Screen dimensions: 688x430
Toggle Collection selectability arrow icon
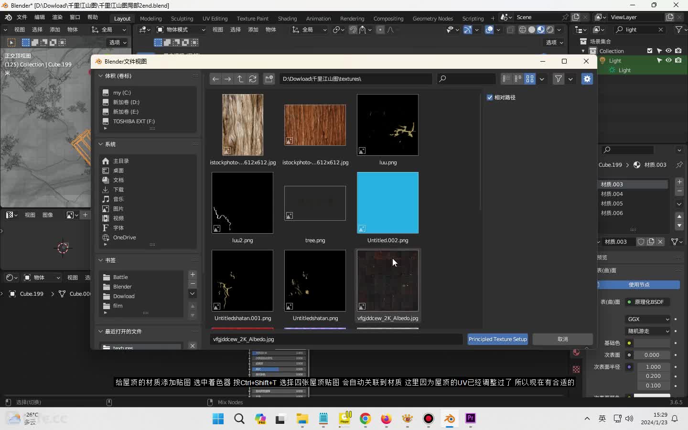coord(659,51)
